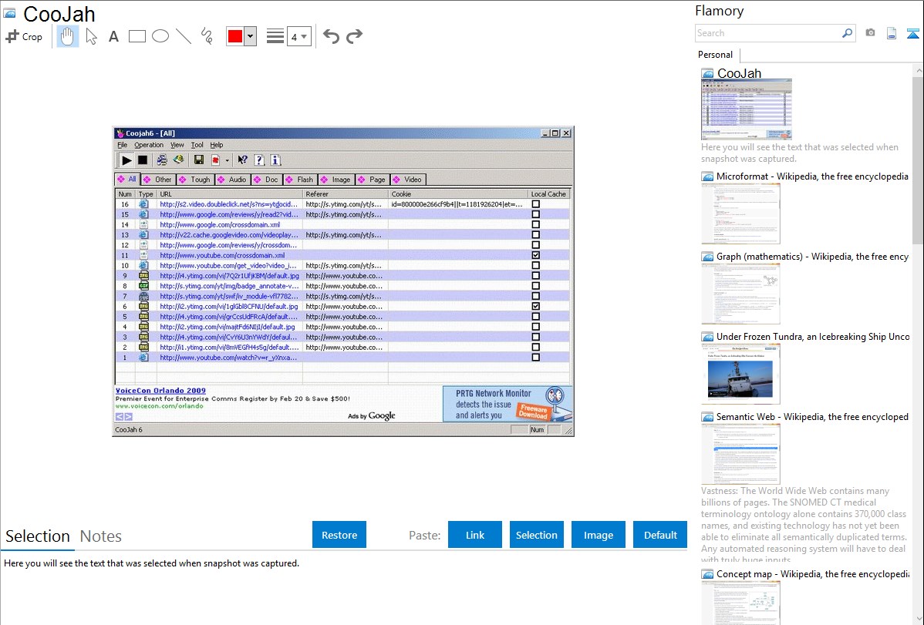Toggle Local Cache checkbox for row 3
924x625 pixels.
[536, 337]
